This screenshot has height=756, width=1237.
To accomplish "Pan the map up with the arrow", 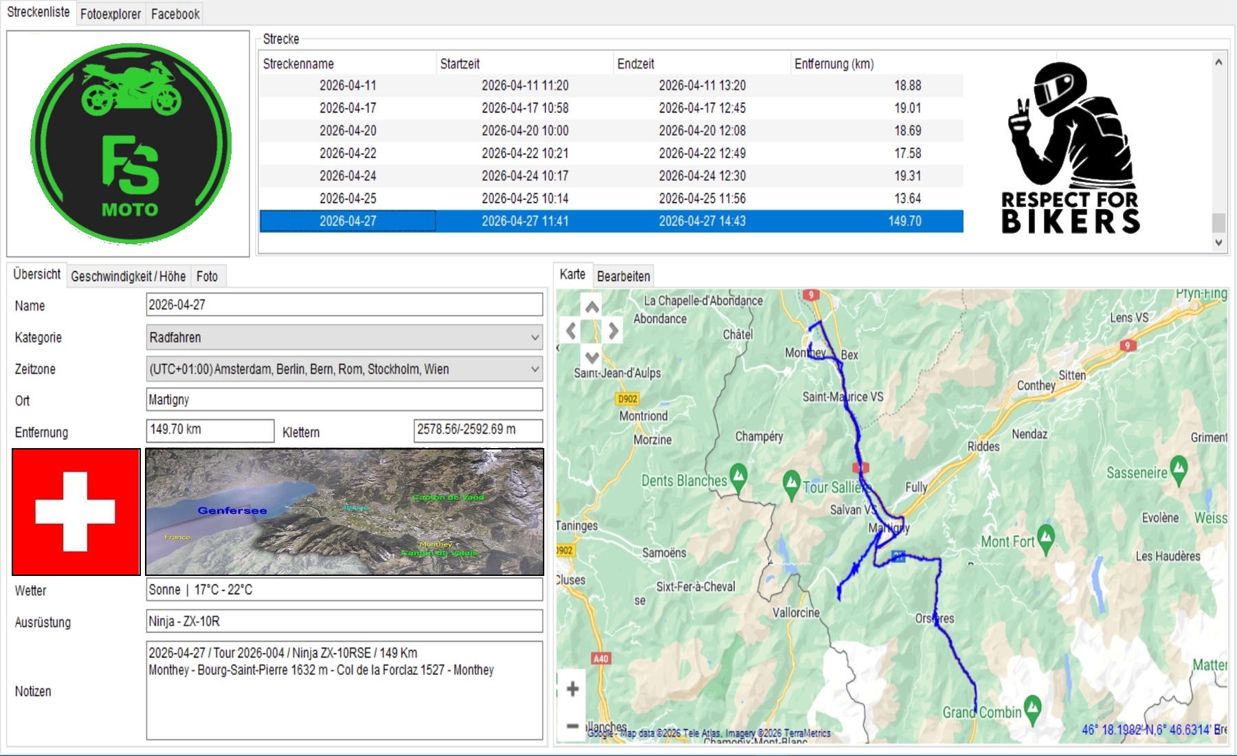I will point(592,307).
